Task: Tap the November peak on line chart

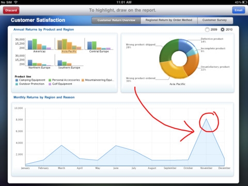Action: pos(206,119)
